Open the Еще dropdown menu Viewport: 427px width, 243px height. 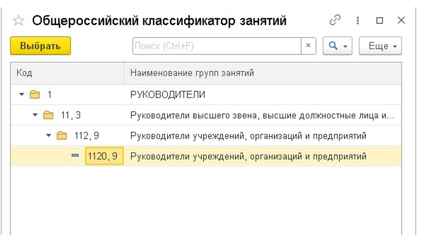tap(380, 46)
